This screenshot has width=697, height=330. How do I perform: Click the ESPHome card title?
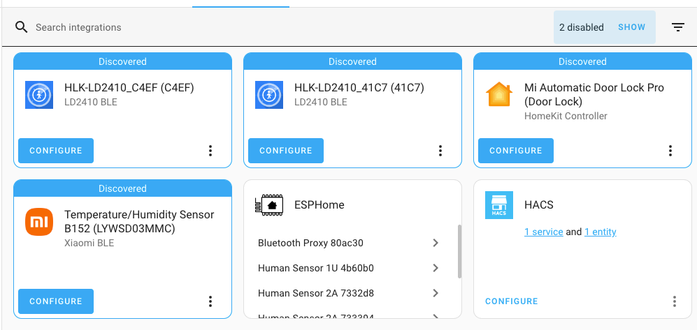click(319, 205)
